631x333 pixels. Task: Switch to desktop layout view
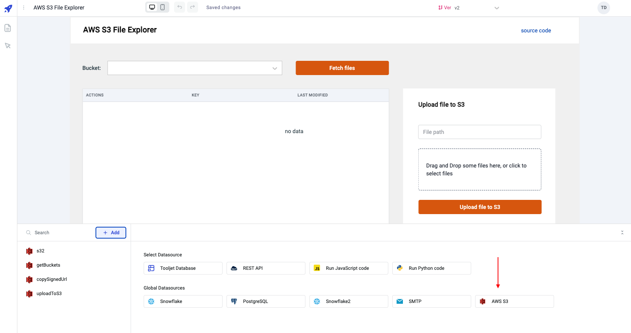click(x=152, y=7)
